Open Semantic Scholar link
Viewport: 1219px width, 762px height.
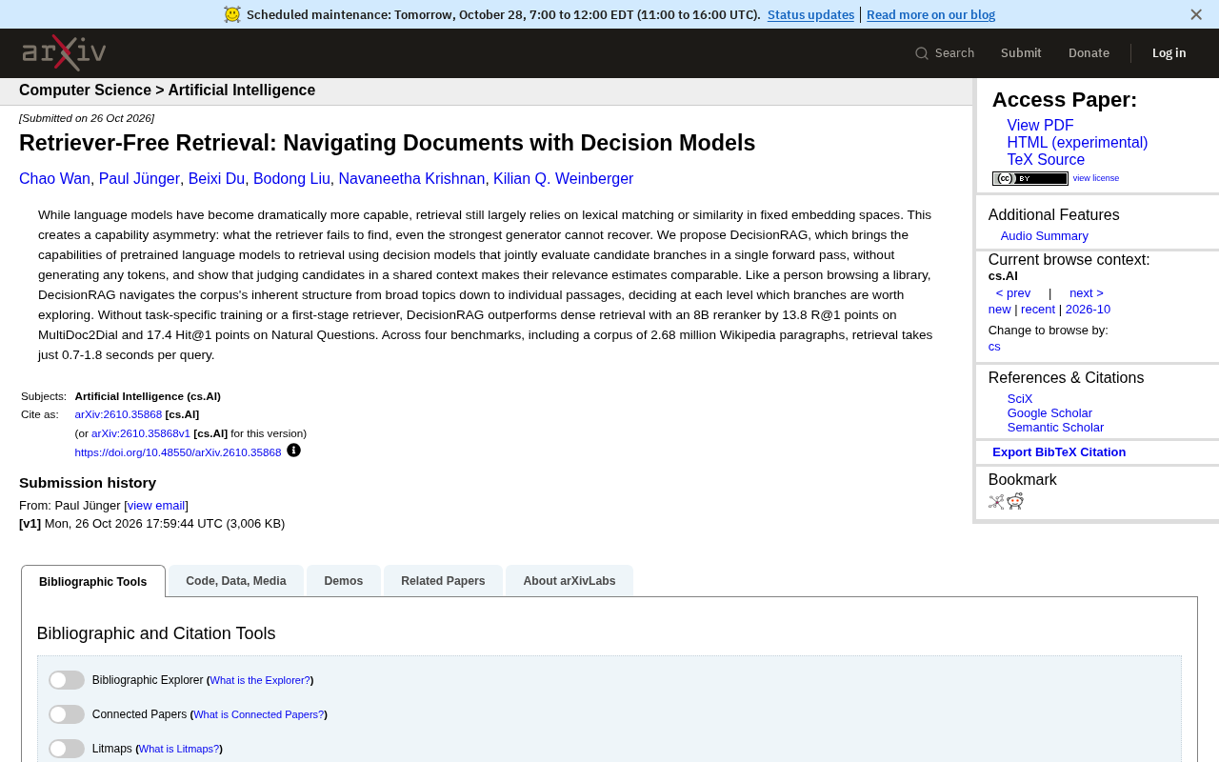pos(1055,428)
